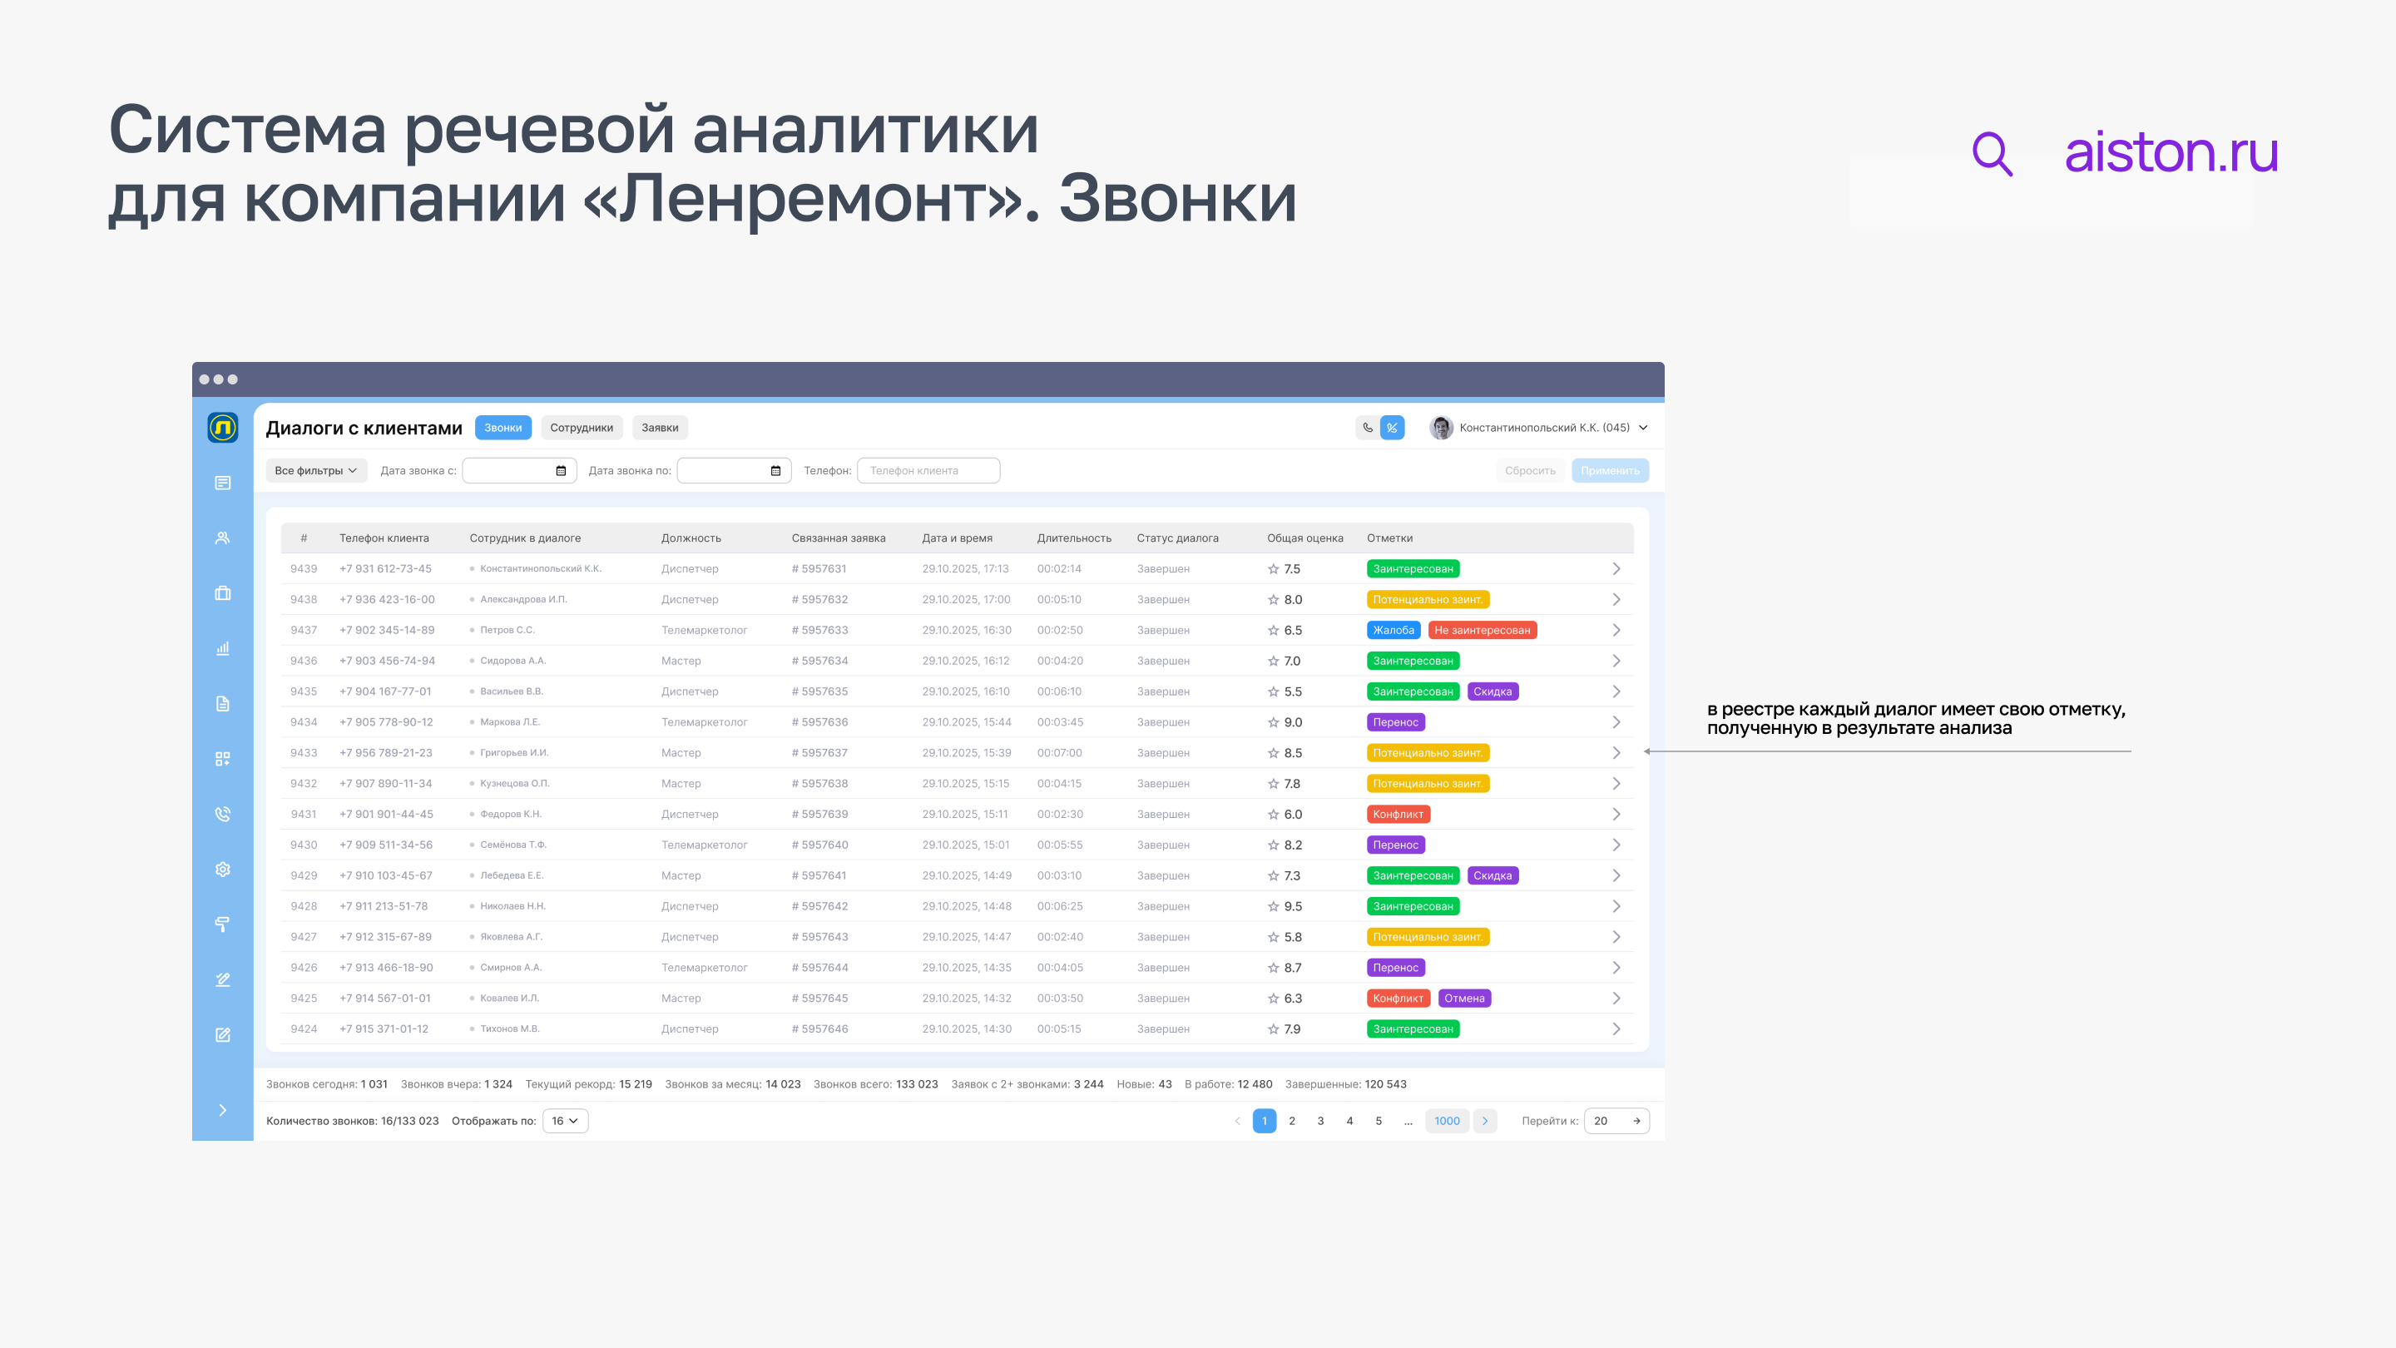Select the dashboard widgets icon
Image resolution: width=2396 pixels, height=1348 pixels.
[x=222, y=758]
